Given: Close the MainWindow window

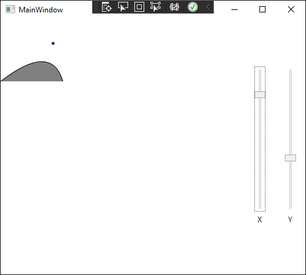Looking at the screenshot, I should (291, 9).
